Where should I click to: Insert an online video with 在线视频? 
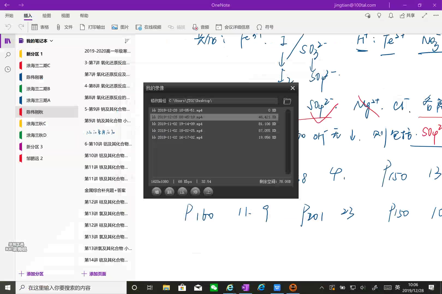pos(139,27)
